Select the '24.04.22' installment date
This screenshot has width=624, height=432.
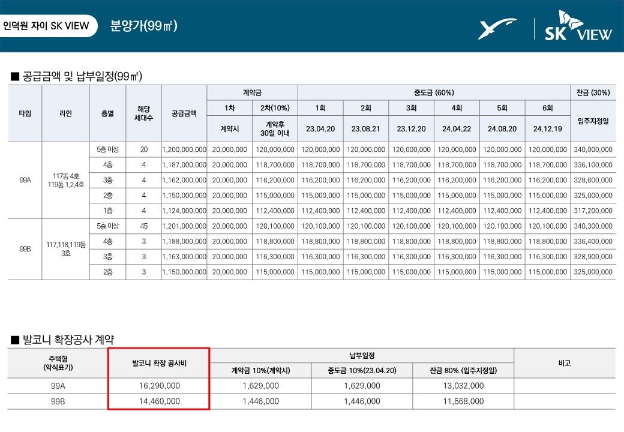pyautogui.click(x=457, y=129)
